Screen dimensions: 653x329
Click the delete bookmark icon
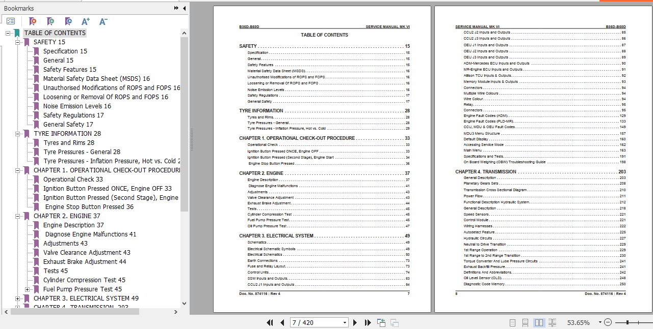click(x=33, y=21)
